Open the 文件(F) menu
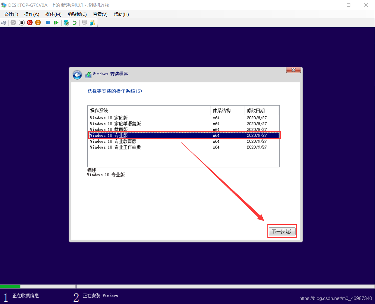Viewport: 375px width, 304px height. 11,14
